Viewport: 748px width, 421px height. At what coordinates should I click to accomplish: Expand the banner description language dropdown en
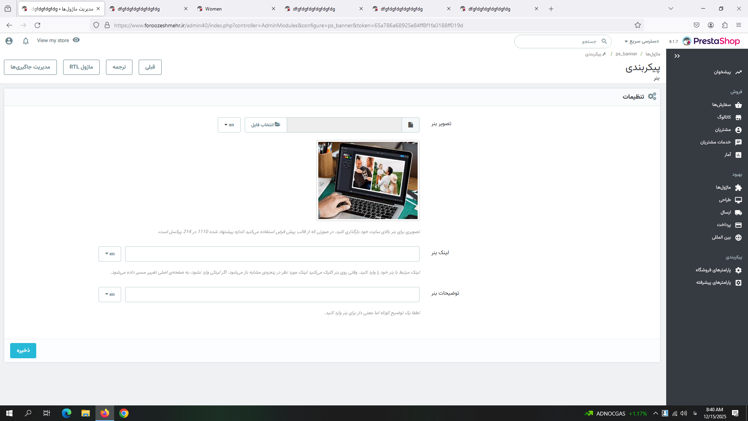110,294
